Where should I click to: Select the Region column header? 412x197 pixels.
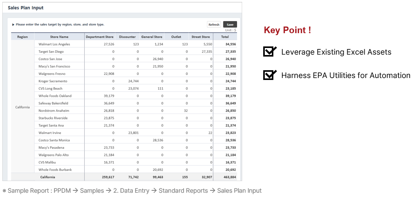click(x=23, y=37)
